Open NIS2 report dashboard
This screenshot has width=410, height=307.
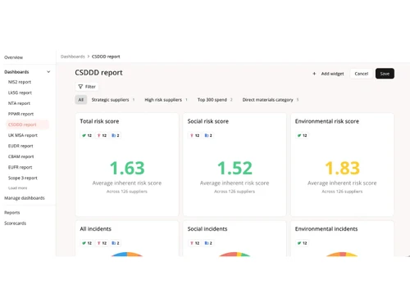pyautogui.click(x=20, y=82)
